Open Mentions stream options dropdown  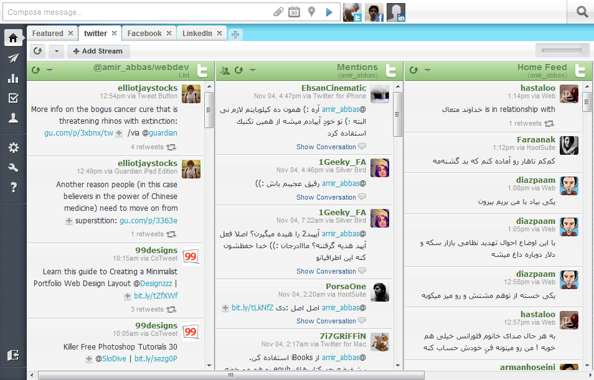point(252,70)
